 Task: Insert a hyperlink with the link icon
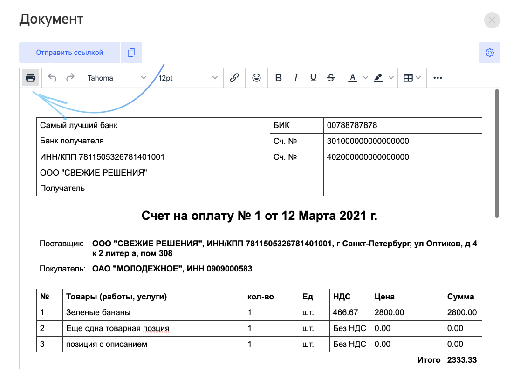coord(234,78)
